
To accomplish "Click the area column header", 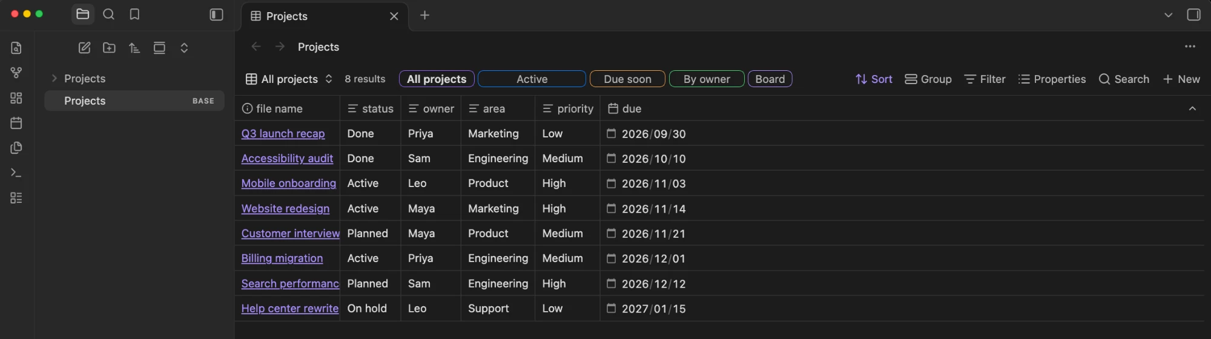I will click(498, 109).
